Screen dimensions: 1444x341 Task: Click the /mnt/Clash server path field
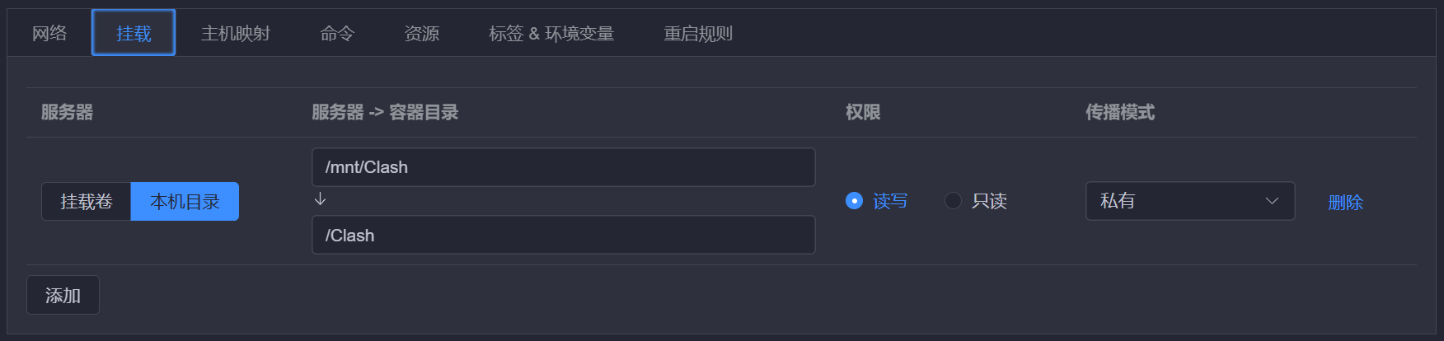click(563, 167)
